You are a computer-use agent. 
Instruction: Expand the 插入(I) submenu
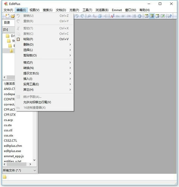tap(44, 79)
